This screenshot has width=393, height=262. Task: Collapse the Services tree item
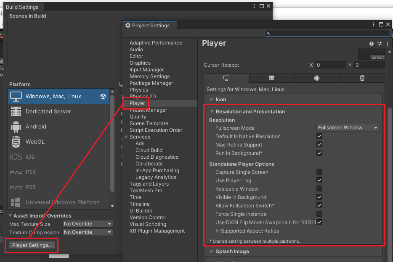tap(126, 137)
